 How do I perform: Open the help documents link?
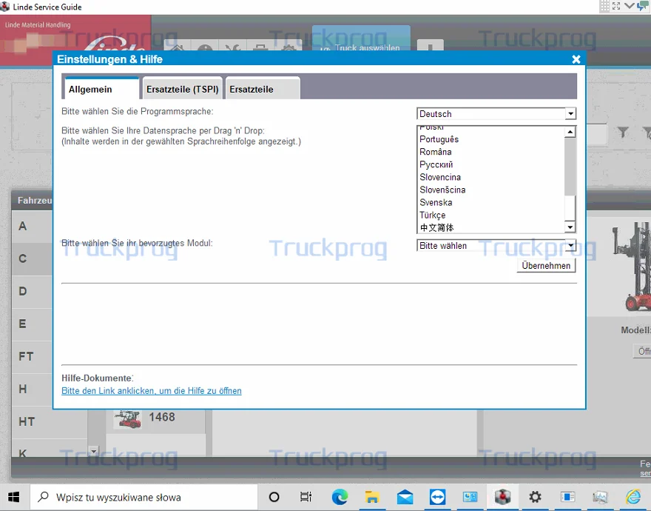(152, 391)
